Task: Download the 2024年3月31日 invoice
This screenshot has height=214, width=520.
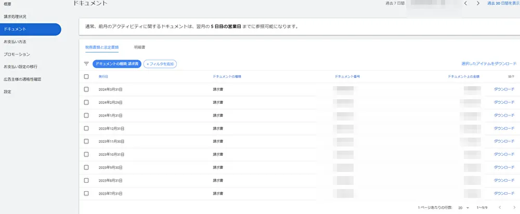Action: pos(504,89)
